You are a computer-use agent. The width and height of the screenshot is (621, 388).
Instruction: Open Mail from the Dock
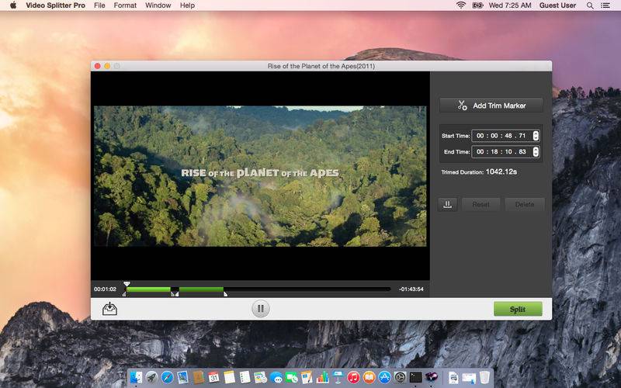tap(182, 377)
